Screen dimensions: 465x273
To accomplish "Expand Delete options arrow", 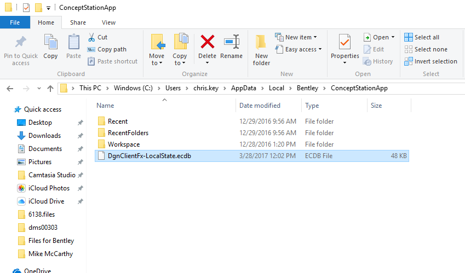I will pos(207,62).
